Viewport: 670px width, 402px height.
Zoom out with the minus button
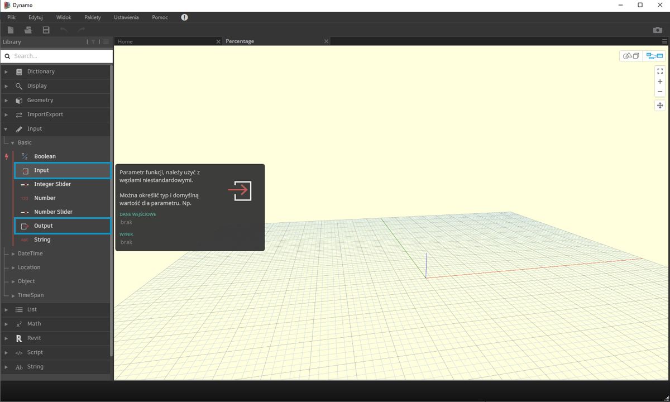point(660,92)
